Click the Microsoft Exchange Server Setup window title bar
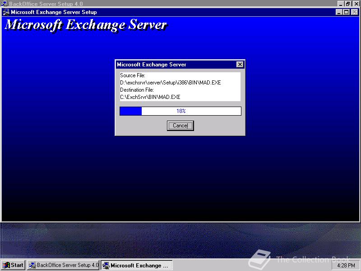Screen dimensions: 361x271 pos(180,12)
